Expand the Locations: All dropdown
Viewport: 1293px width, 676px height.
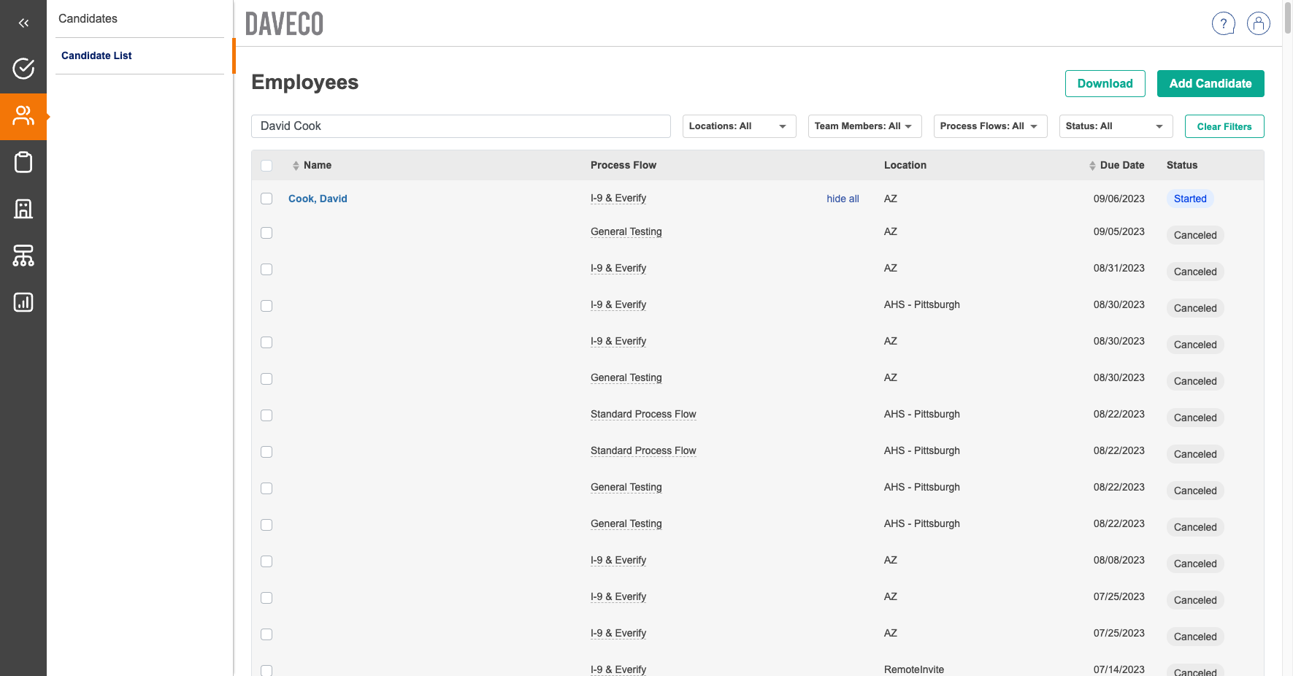point(738,126)
